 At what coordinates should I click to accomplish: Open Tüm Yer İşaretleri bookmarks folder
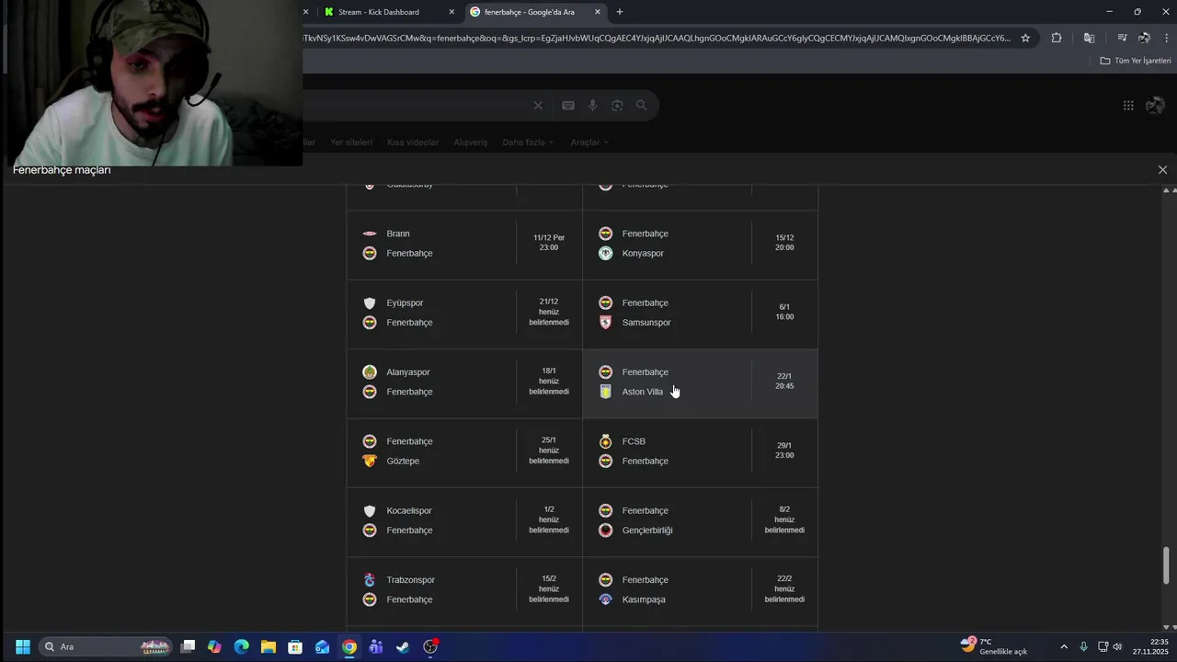click(1136, 61)
